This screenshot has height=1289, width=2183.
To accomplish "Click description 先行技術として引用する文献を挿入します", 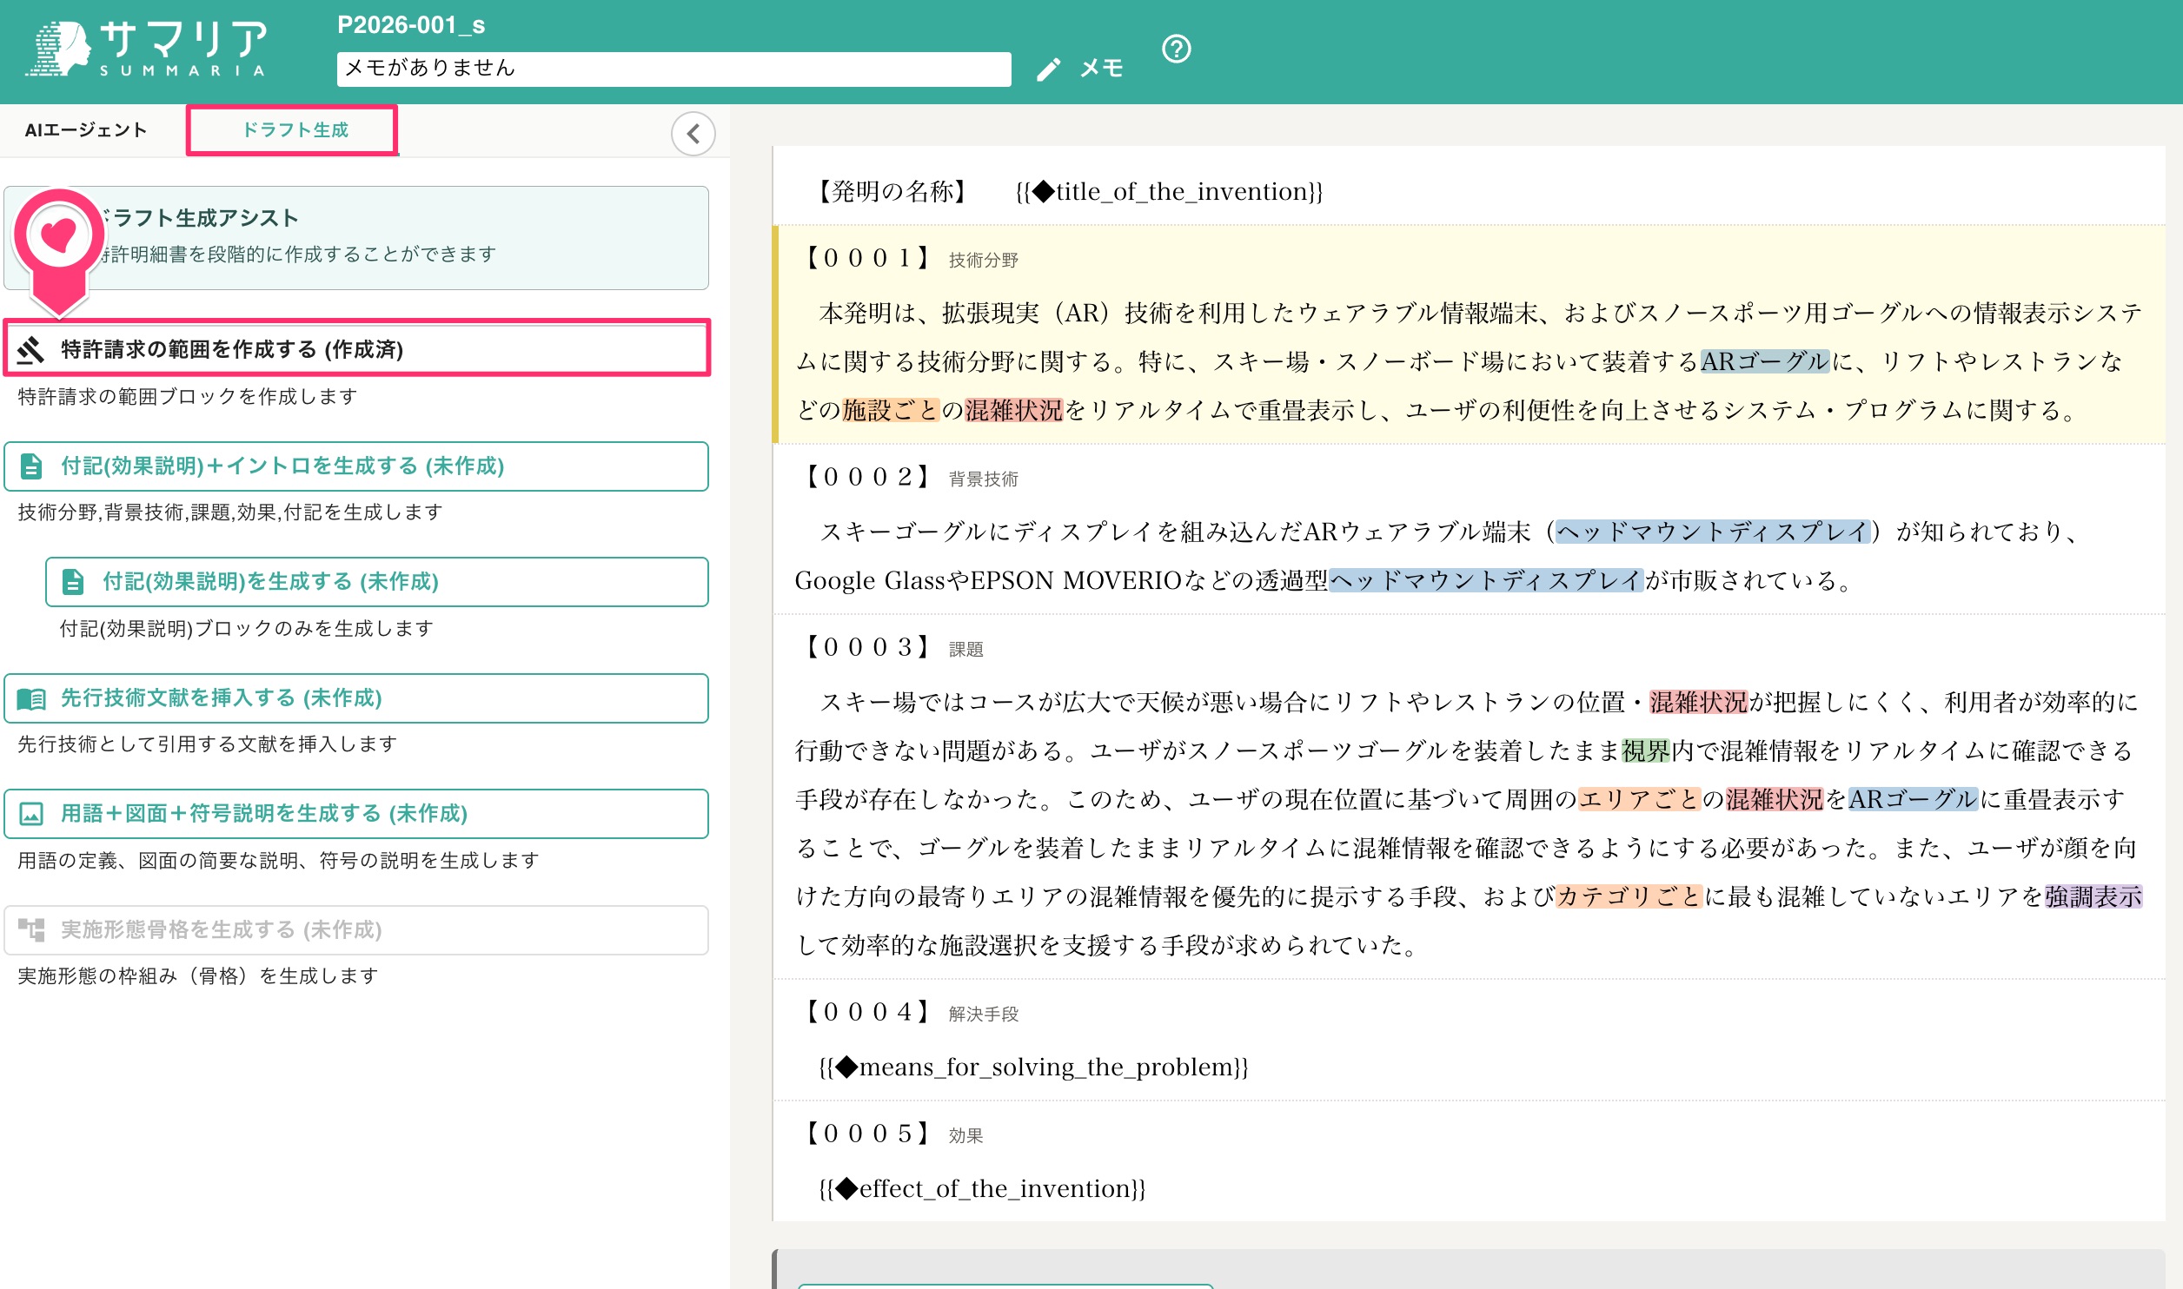I will (207, 744).
